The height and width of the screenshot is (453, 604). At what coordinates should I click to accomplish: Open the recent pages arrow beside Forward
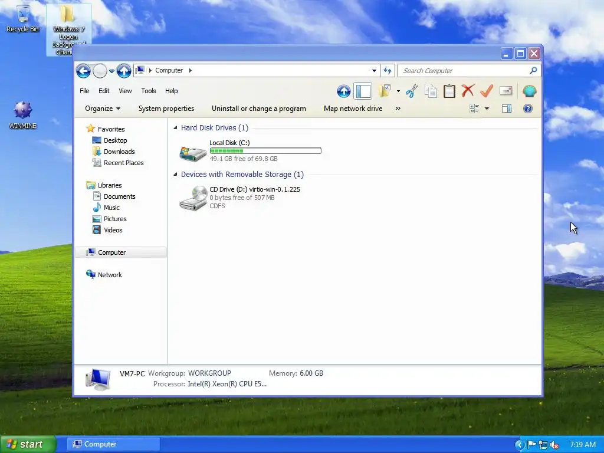click(x=111, y=71)
